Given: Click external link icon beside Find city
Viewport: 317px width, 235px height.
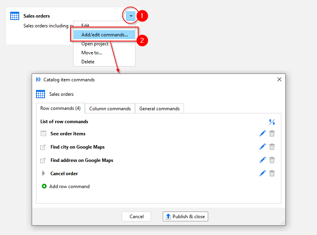Looking at the screenshot, I should pyautogui.click(x=43, y=147).
